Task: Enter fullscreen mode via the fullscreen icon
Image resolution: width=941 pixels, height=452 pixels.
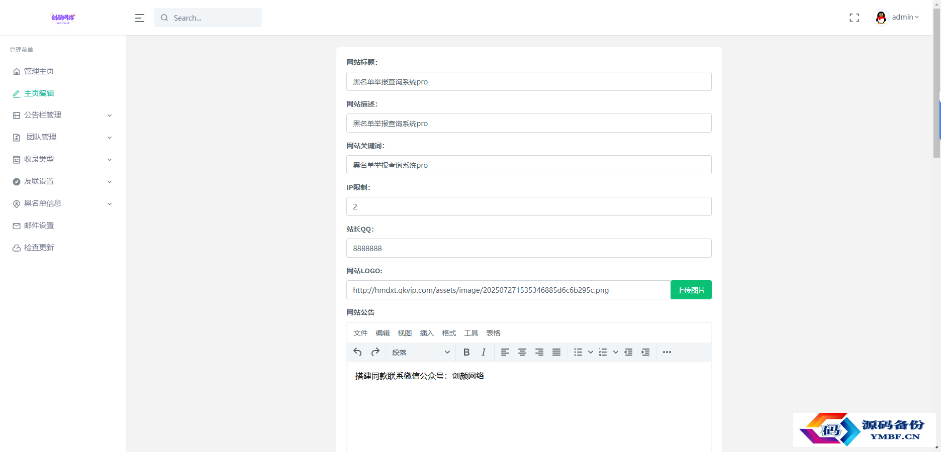Action: (x=855, y=18)
